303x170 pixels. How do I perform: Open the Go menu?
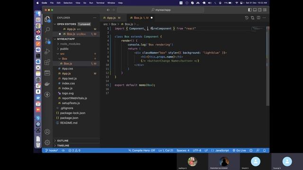tap(85, 3)
